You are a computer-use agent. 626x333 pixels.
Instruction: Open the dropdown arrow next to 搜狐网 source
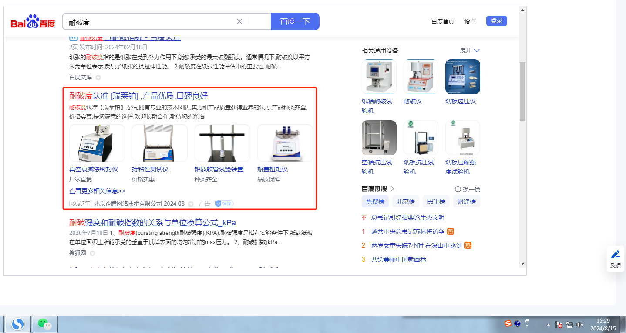[92, 253]
